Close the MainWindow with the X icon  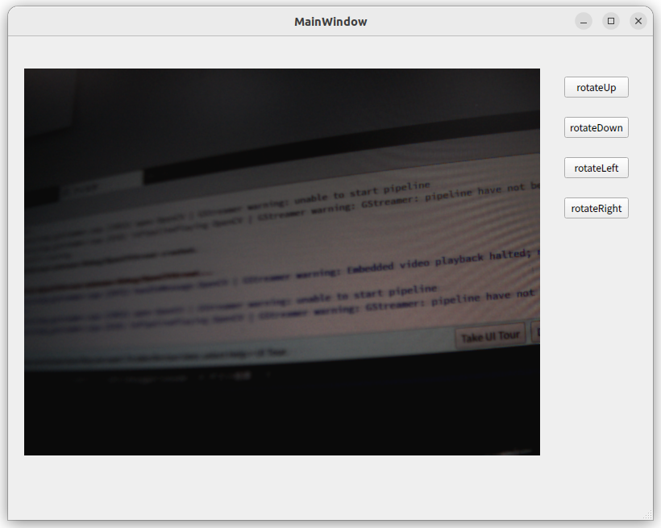[x=638, y=21]
